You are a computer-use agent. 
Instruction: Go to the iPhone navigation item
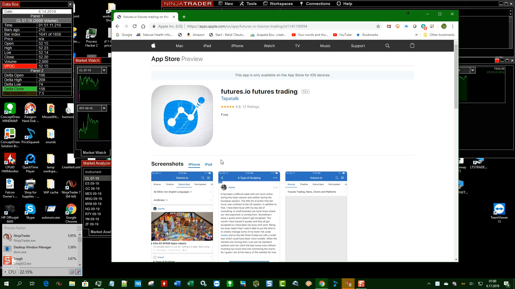237,46
